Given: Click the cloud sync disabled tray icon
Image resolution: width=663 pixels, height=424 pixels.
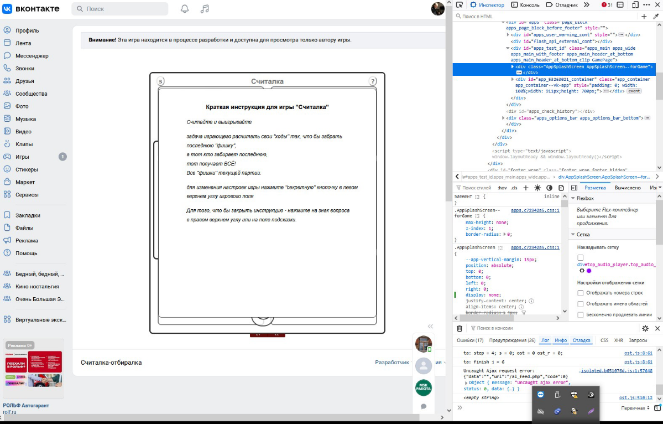Looking at the screenshot, I should pyautogui.click(x=540, y=411).
